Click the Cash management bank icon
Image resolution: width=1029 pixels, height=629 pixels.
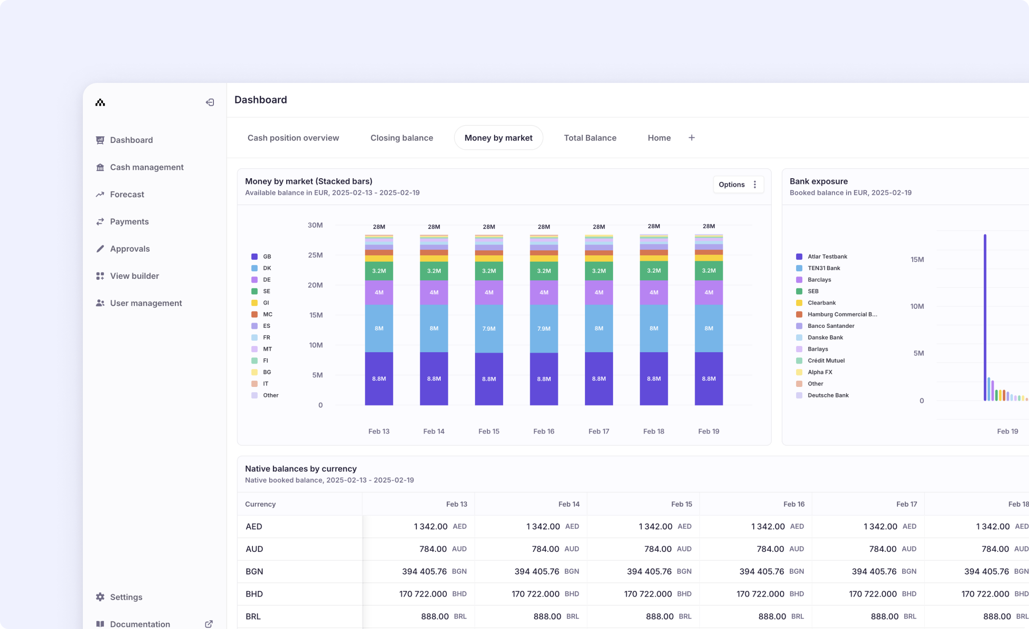pyautogui.click(x=100, y=167)
